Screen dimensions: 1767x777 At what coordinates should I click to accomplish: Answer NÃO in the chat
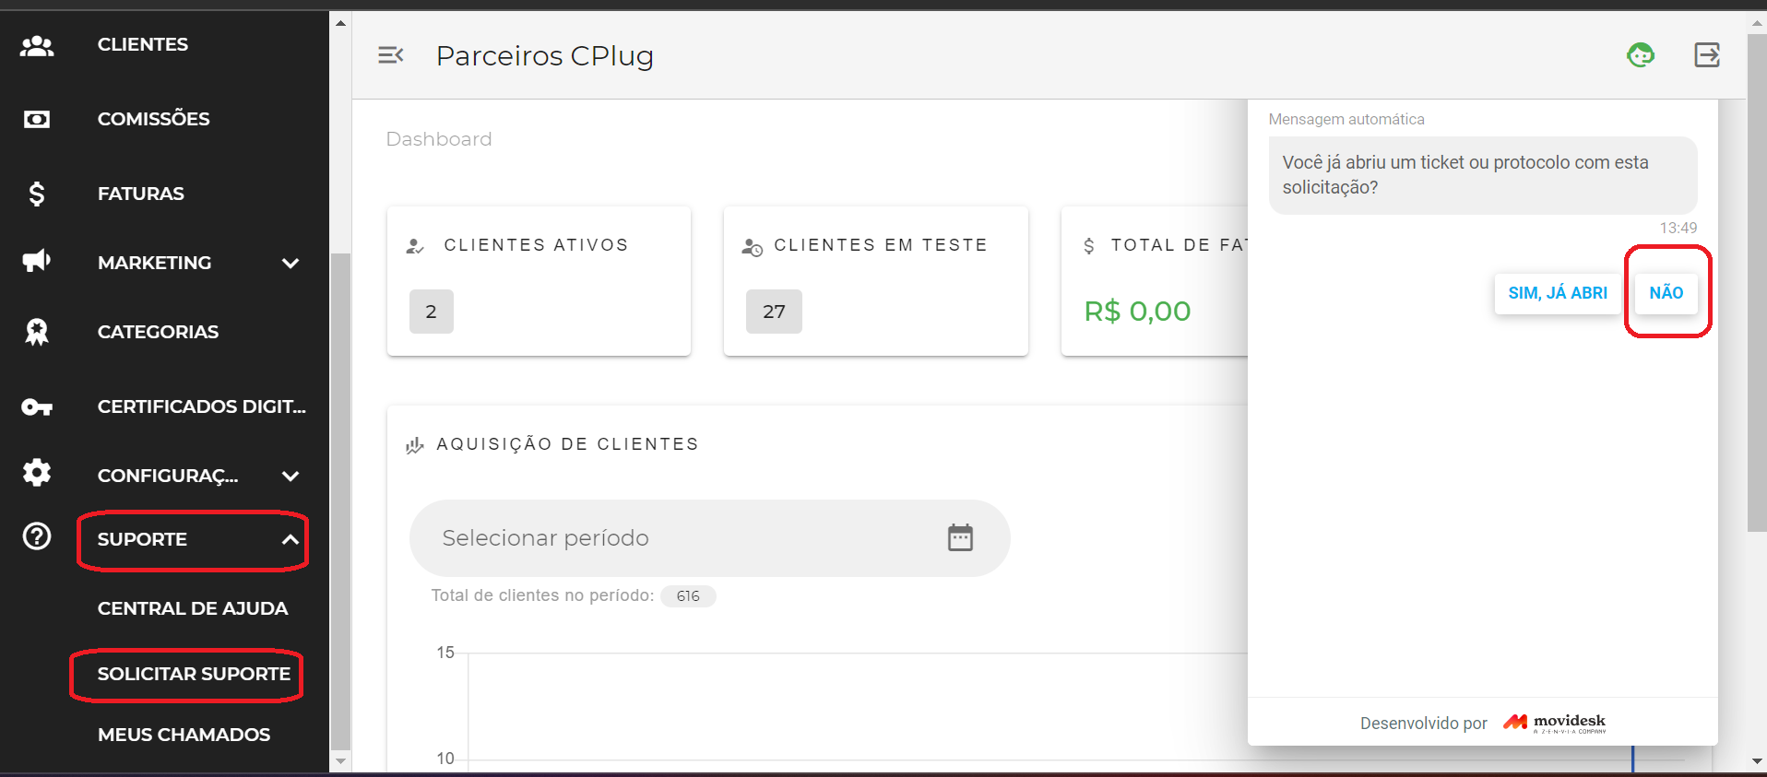pos(1666,293)
